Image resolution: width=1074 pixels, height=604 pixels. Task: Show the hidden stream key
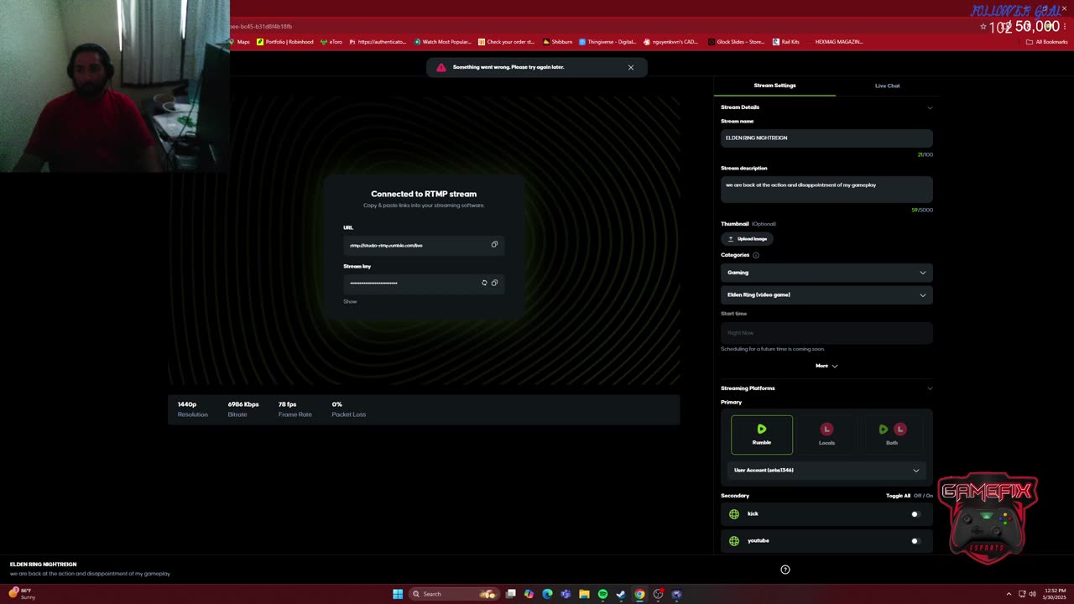point(350,302)
